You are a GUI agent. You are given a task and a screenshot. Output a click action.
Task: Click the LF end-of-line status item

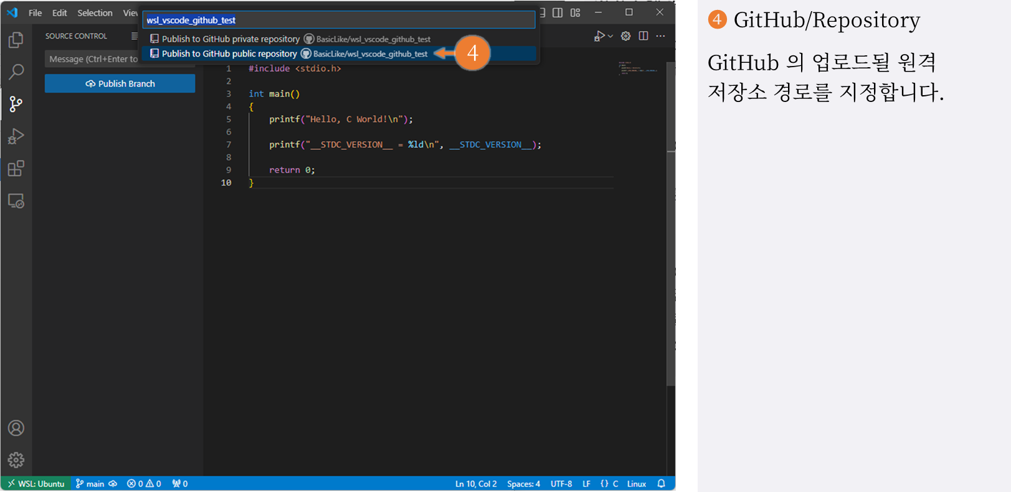pyautogui.click(x=586, y=484)
